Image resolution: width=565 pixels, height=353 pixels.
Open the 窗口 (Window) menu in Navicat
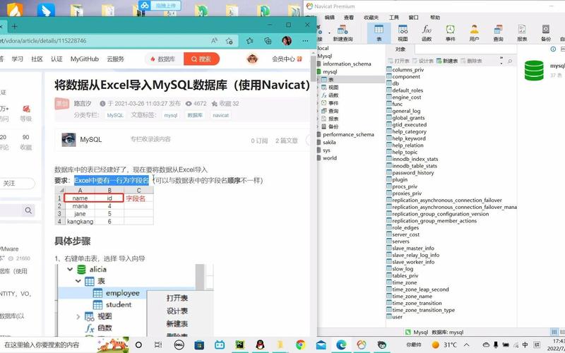[413, 17]
